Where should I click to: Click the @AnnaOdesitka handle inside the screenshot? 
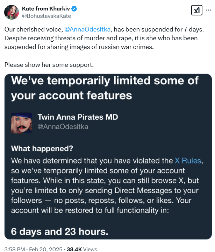tap(63, 126)
